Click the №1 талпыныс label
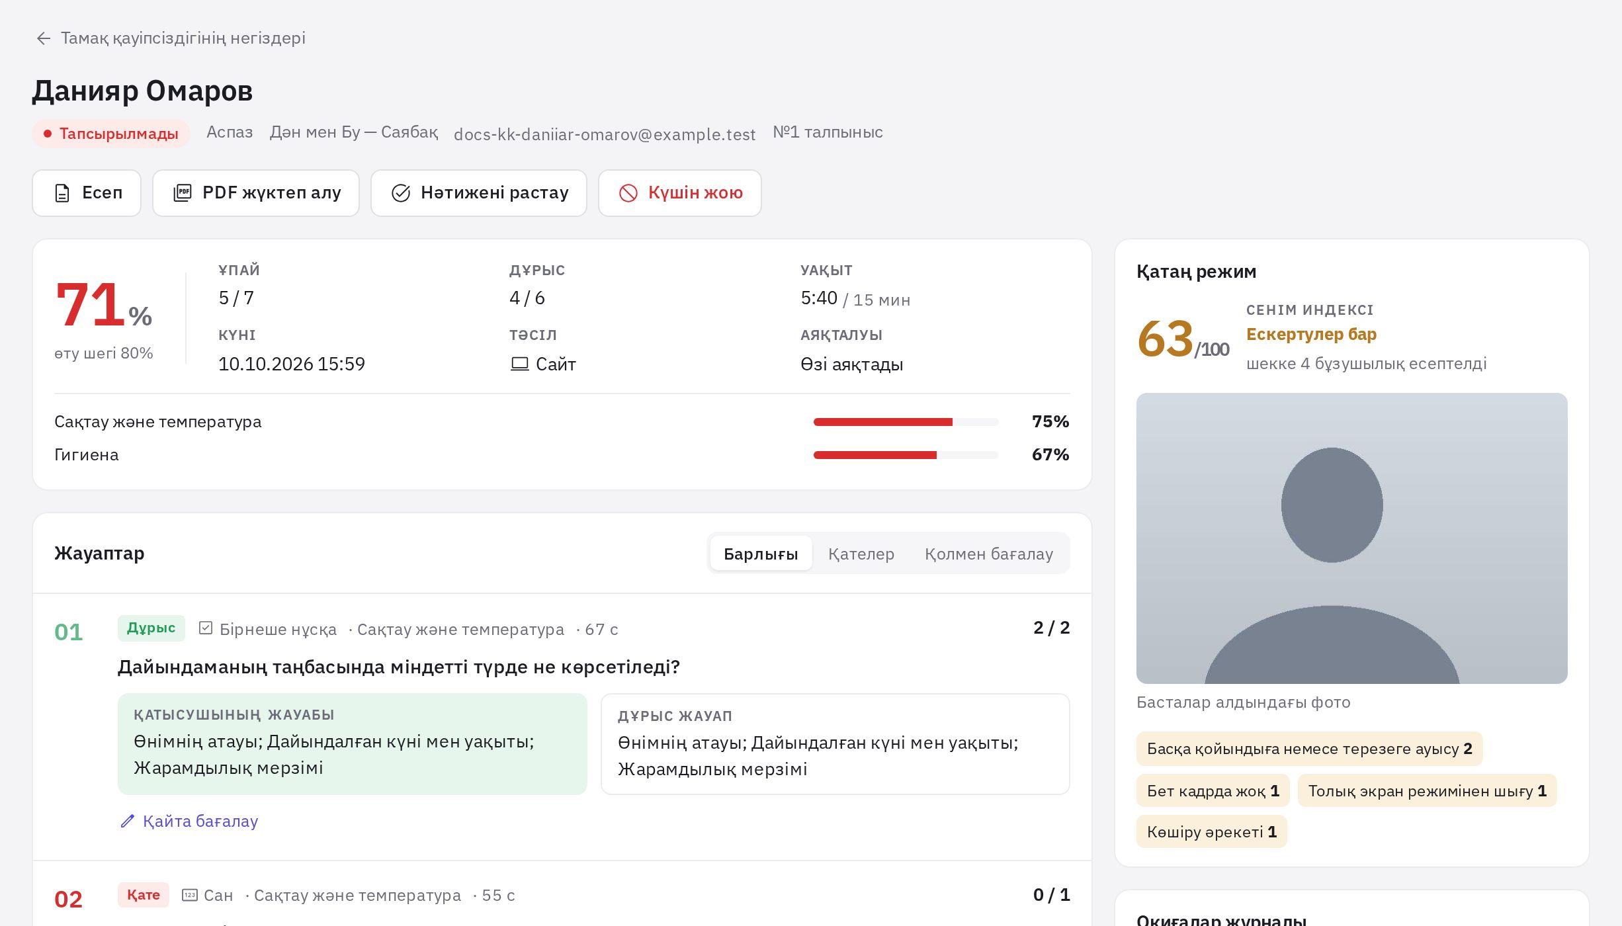This screenshot has height=926, width=1622. pos(828,132)
